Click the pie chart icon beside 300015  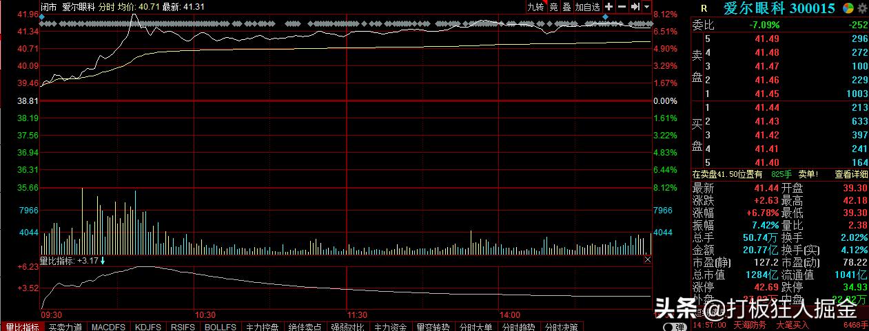[x=847, y=8]
